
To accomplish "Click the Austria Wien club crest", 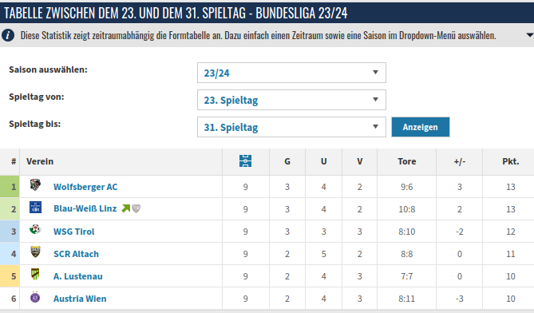I will pos(35,297).
